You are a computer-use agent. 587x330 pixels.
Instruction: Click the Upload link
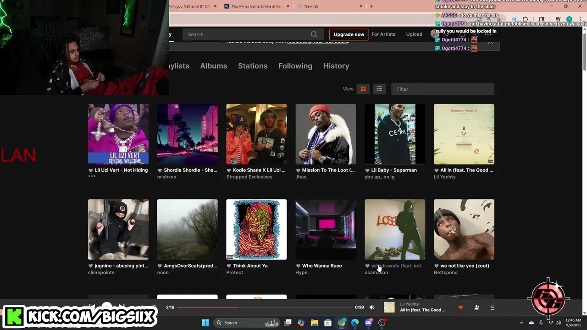[414, 34]
